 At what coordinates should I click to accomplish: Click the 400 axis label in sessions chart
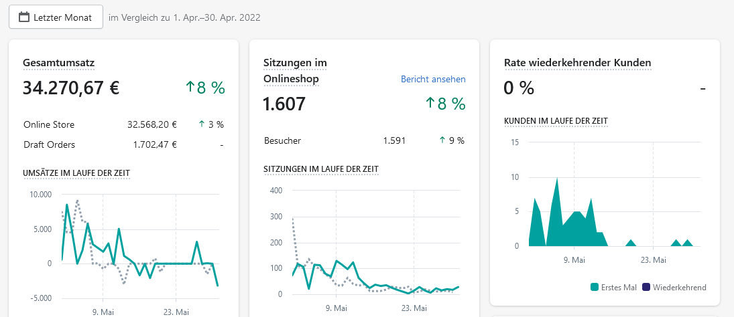pyautogui.click(x=277, y=191)
